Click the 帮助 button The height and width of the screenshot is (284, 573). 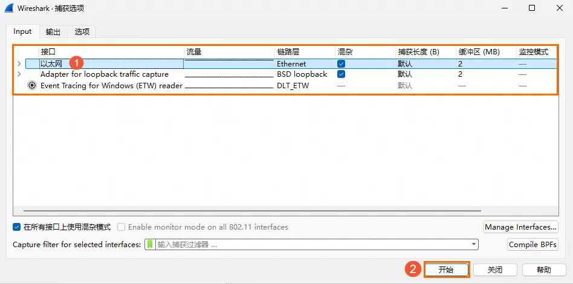pyautogui.click(x=544, y=269)
